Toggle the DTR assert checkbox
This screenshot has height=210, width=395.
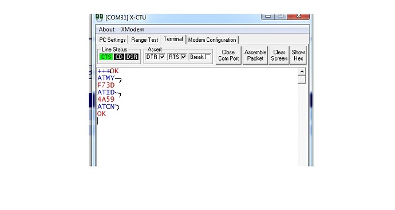tap(162, 57)
